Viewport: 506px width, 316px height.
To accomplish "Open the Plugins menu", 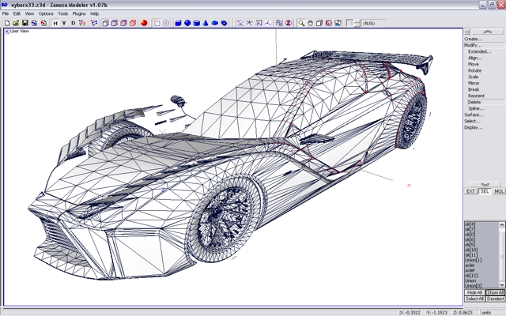I will [x=79, y=13].
